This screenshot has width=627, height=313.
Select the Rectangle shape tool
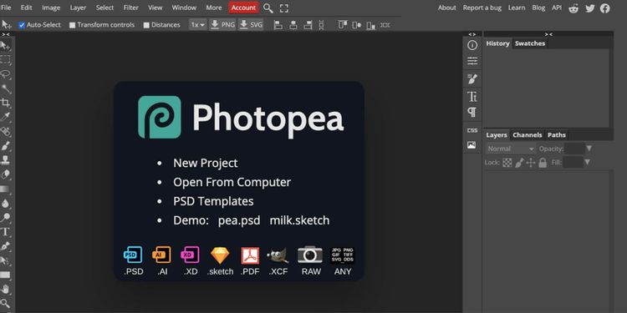pyautogui.click(x=5, y=275)
